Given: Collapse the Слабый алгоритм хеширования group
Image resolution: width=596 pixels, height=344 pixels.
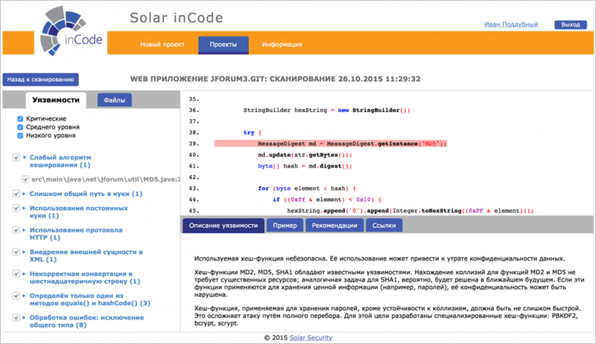Looking at the screenshot, I should tap(25, 157).
